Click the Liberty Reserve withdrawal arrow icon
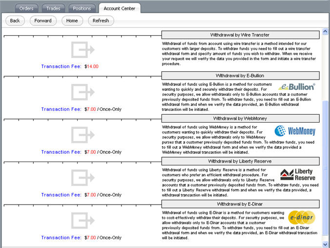 click(x=83, y=178)
